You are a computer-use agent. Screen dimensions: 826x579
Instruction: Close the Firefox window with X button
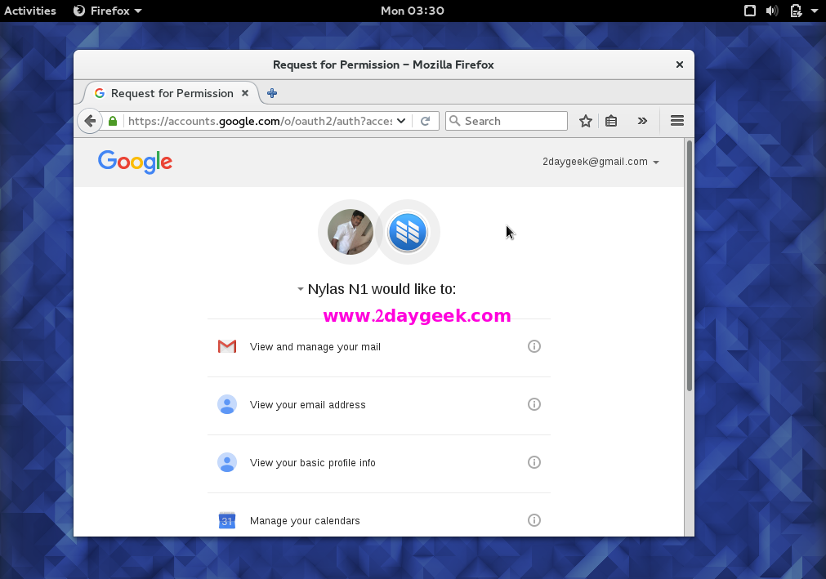(x=680, y=65)
